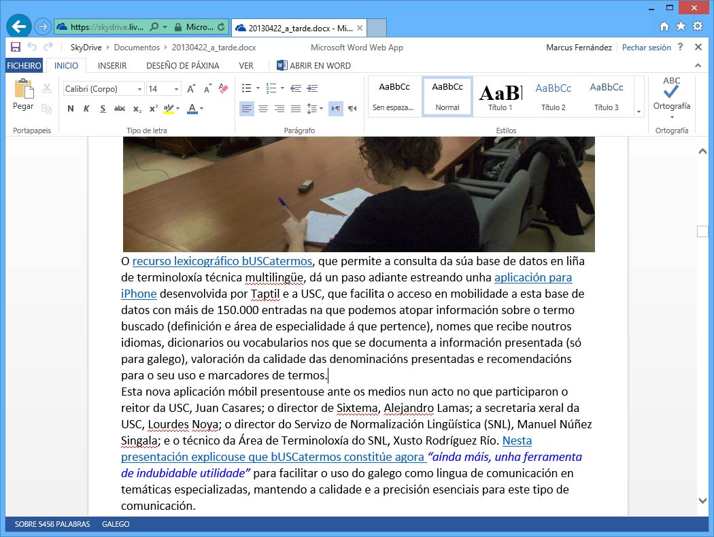Justify the paragraph text
Screen dimensions: 714x537
coord(296,108)
